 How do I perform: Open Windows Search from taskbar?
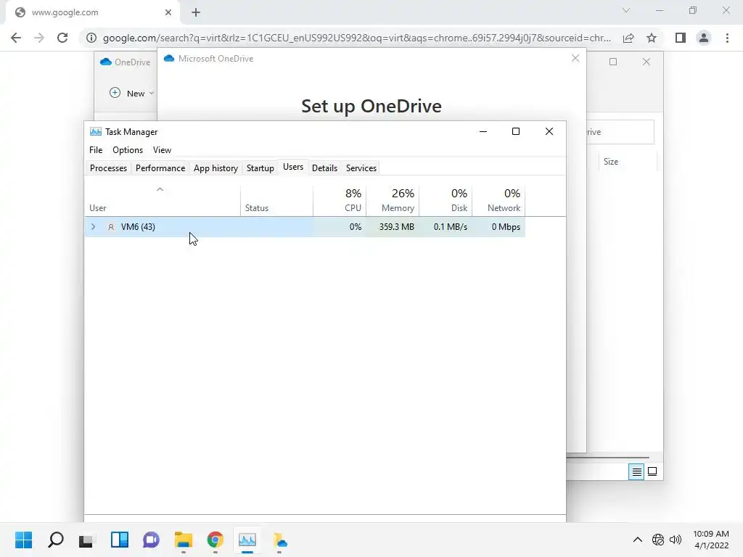55,540
